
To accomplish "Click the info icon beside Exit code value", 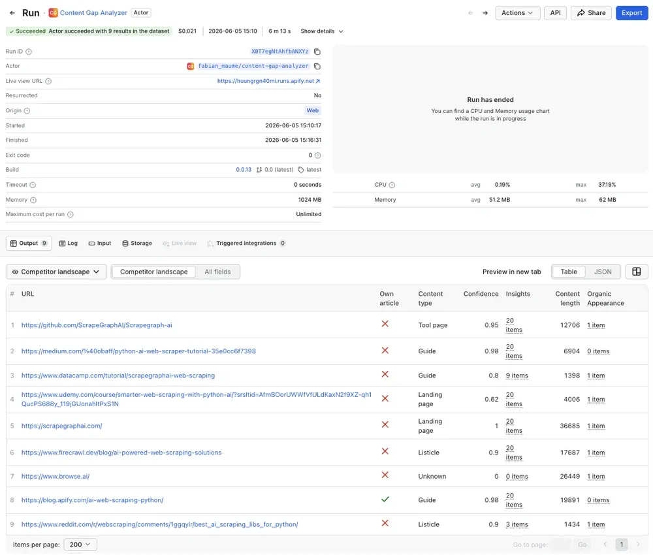I will click(x=318, y=155).
